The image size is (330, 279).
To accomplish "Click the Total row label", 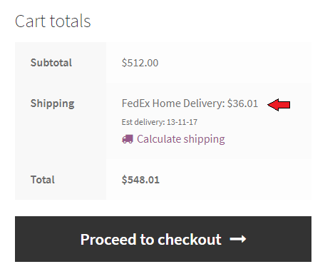I will coord(43,180).
